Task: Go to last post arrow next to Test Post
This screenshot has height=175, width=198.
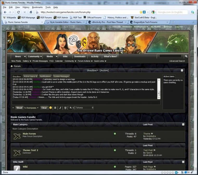Action: point(155,150)
